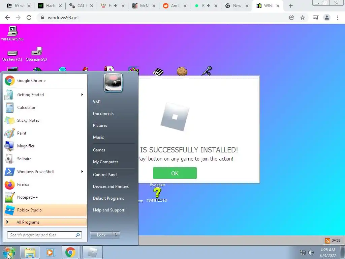Open Windows Media Player from the taskbar
Image resolution: width=345 pixels, height=259 pixels.
point(50,252)
